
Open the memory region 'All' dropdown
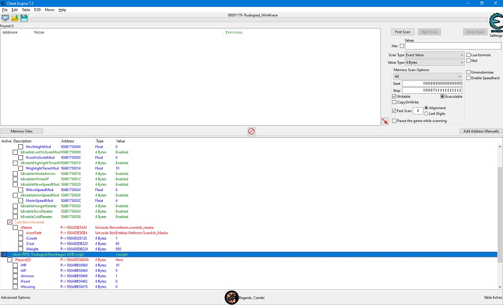coord(427,77)
